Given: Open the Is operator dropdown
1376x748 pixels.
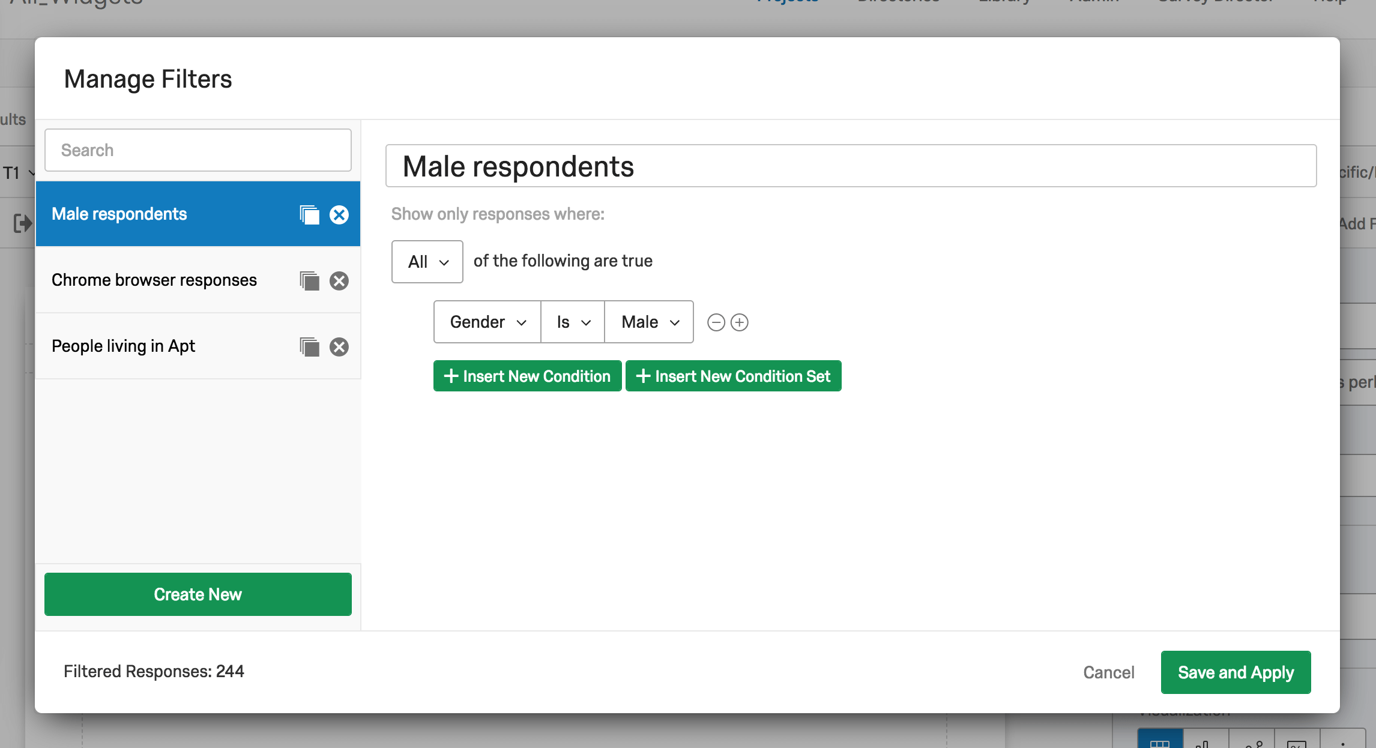Looking at the screenshot, I should pyautogui.click(x=573, y=322).
